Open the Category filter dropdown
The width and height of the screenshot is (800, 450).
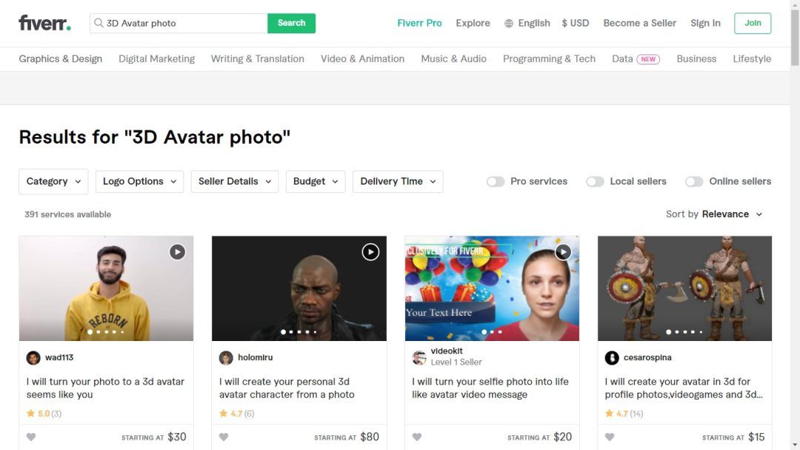53,182
